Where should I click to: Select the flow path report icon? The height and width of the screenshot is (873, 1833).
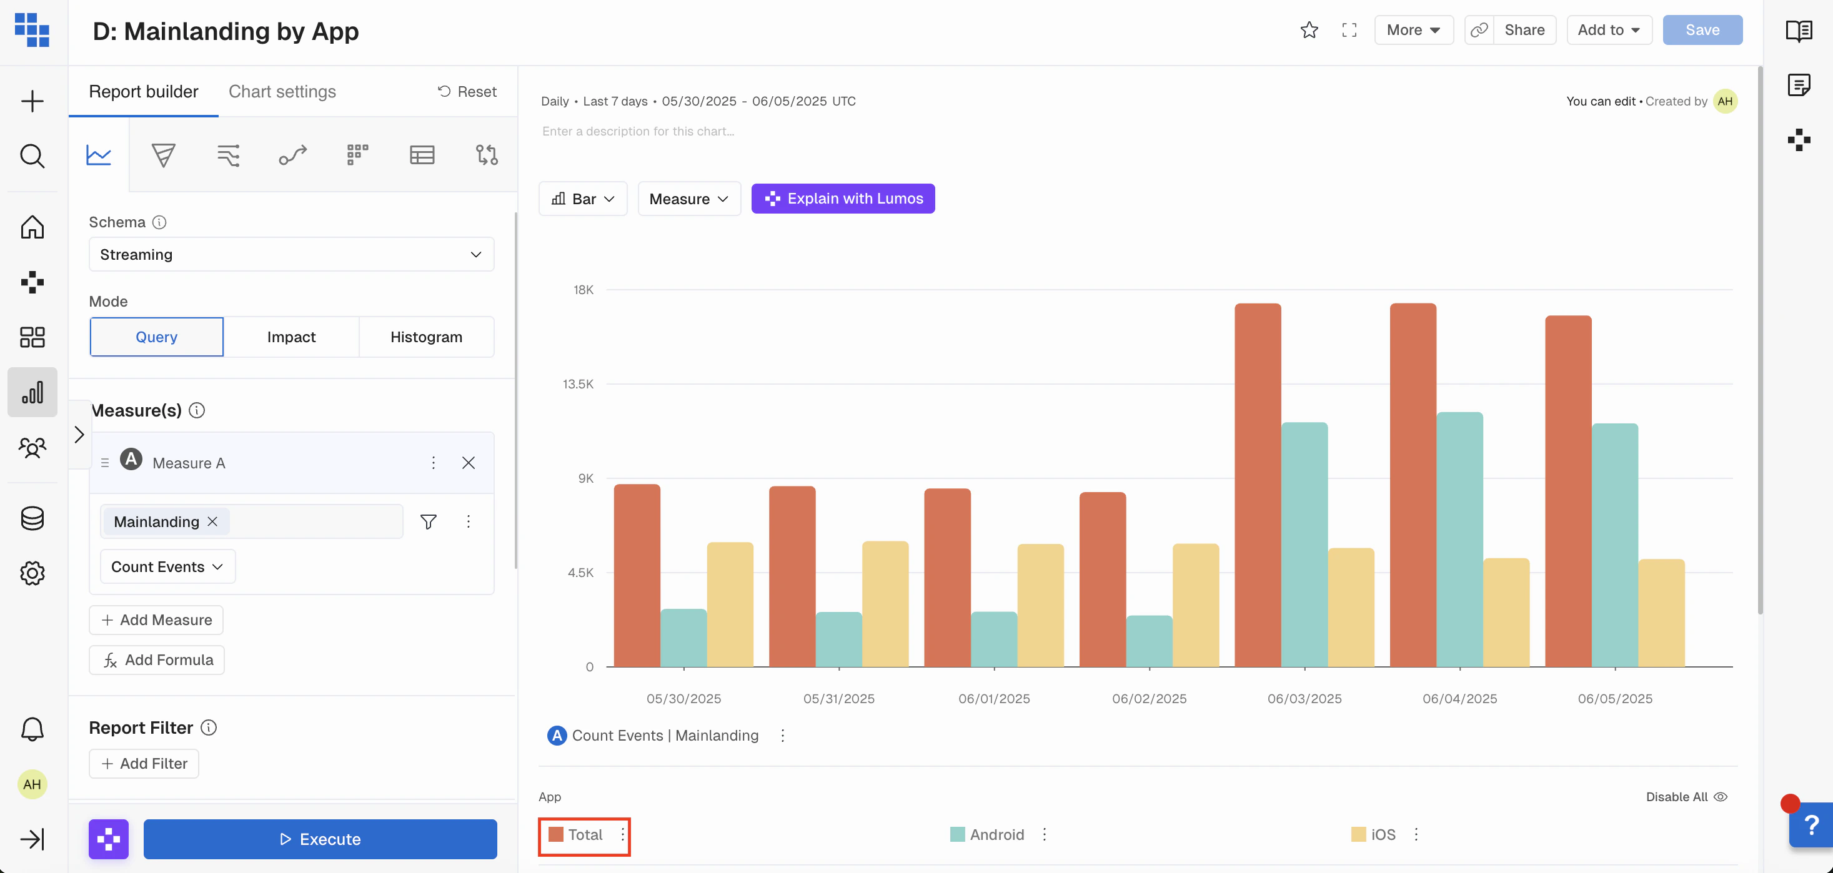click(292, 154)
